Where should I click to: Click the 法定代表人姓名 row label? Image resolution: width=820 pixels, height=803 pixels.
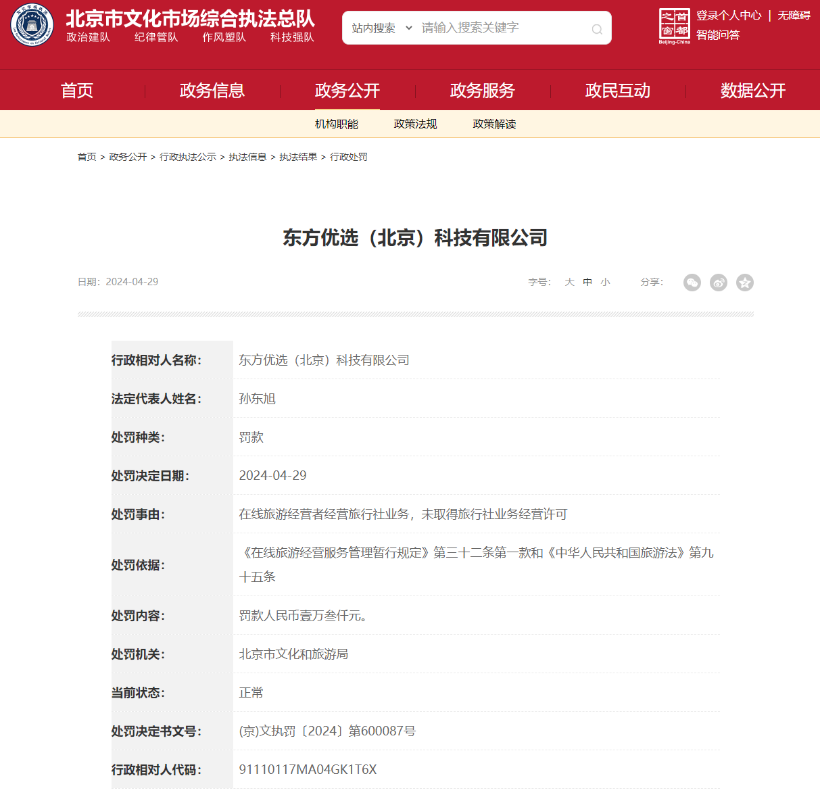click(157, 399)
